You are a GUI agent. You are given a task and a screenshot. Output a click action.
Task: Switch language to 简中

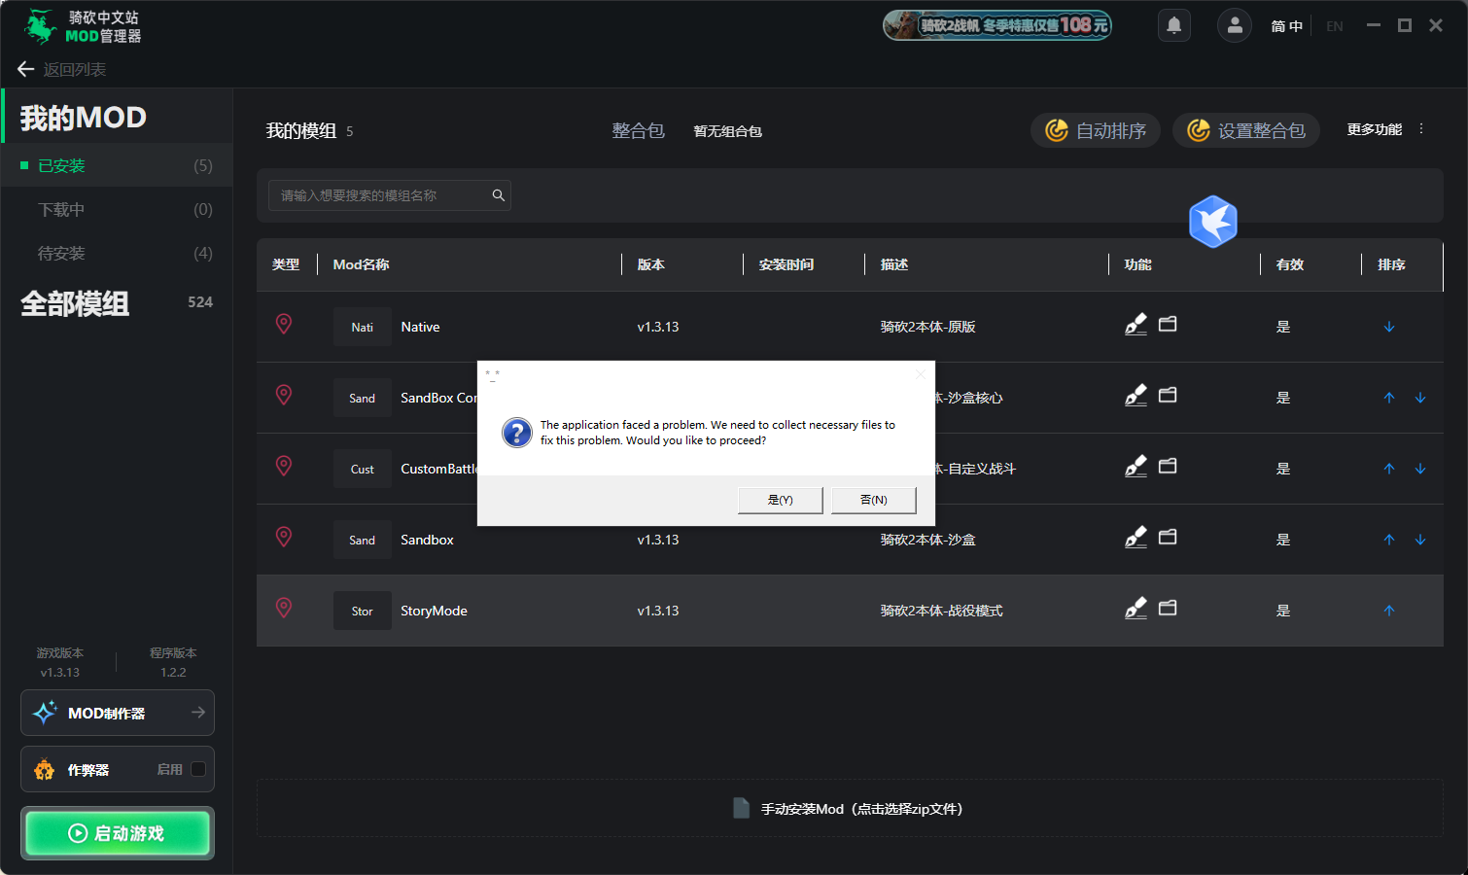pyautogui.click(x=1285, y=26)
